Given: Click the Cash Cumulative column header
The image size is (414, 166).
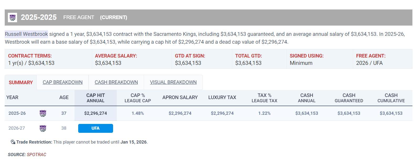Looking at the screenshot, I should (391, 98).
